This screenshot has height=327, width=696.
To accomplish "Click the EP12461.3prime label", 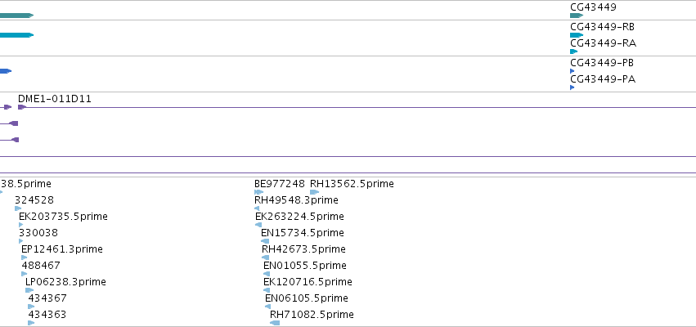I will (x=61, y=249).
